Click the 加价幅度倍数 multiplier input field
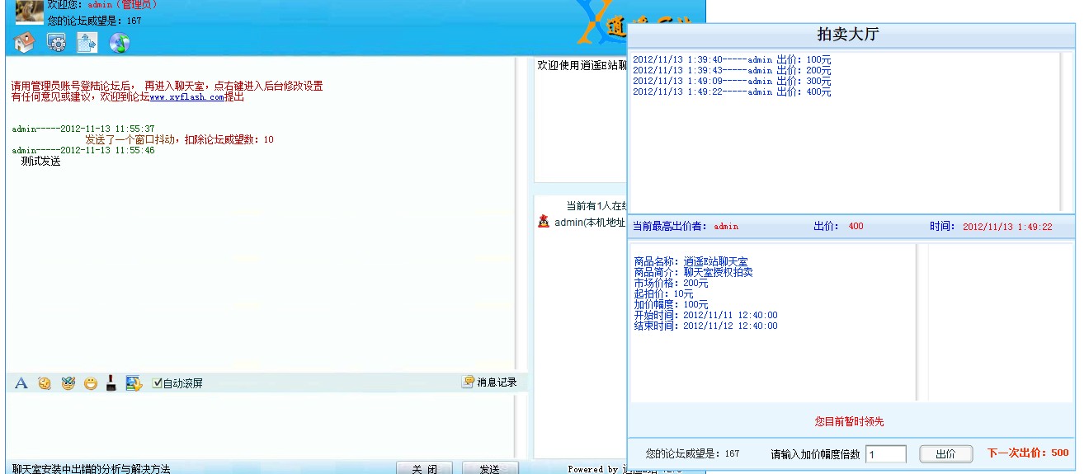 [886, 454]
